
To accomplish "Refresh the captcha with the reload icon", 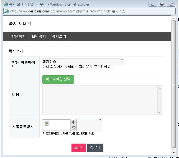I will (x=74, y=128).
